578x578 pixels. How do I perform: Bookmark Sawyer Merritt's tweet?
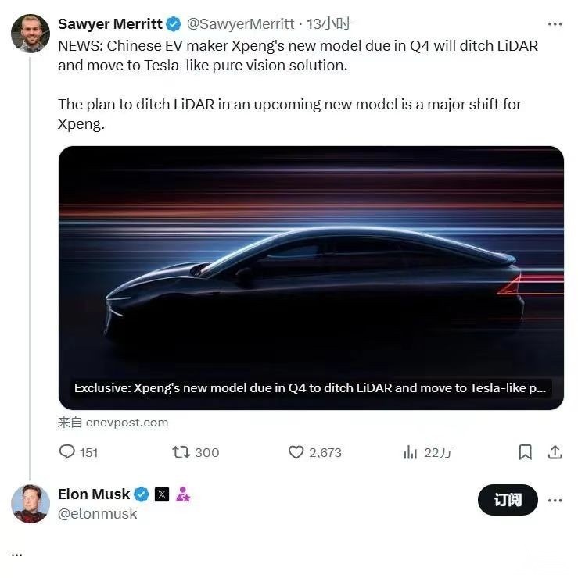click(x=526, y=452)
